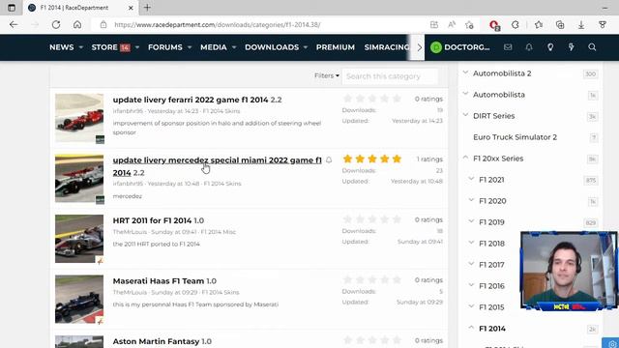Open the MEDIA menu

click(x=214, y=47)
